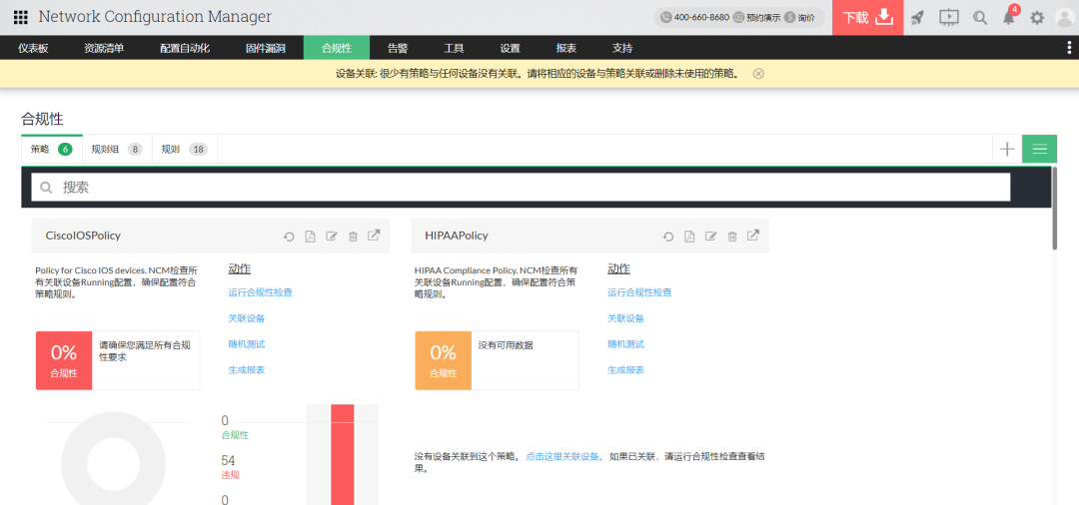This screenshot has width=1079, height=505.
Task: Open the settings gear in the header
Action: [1037, 18]
